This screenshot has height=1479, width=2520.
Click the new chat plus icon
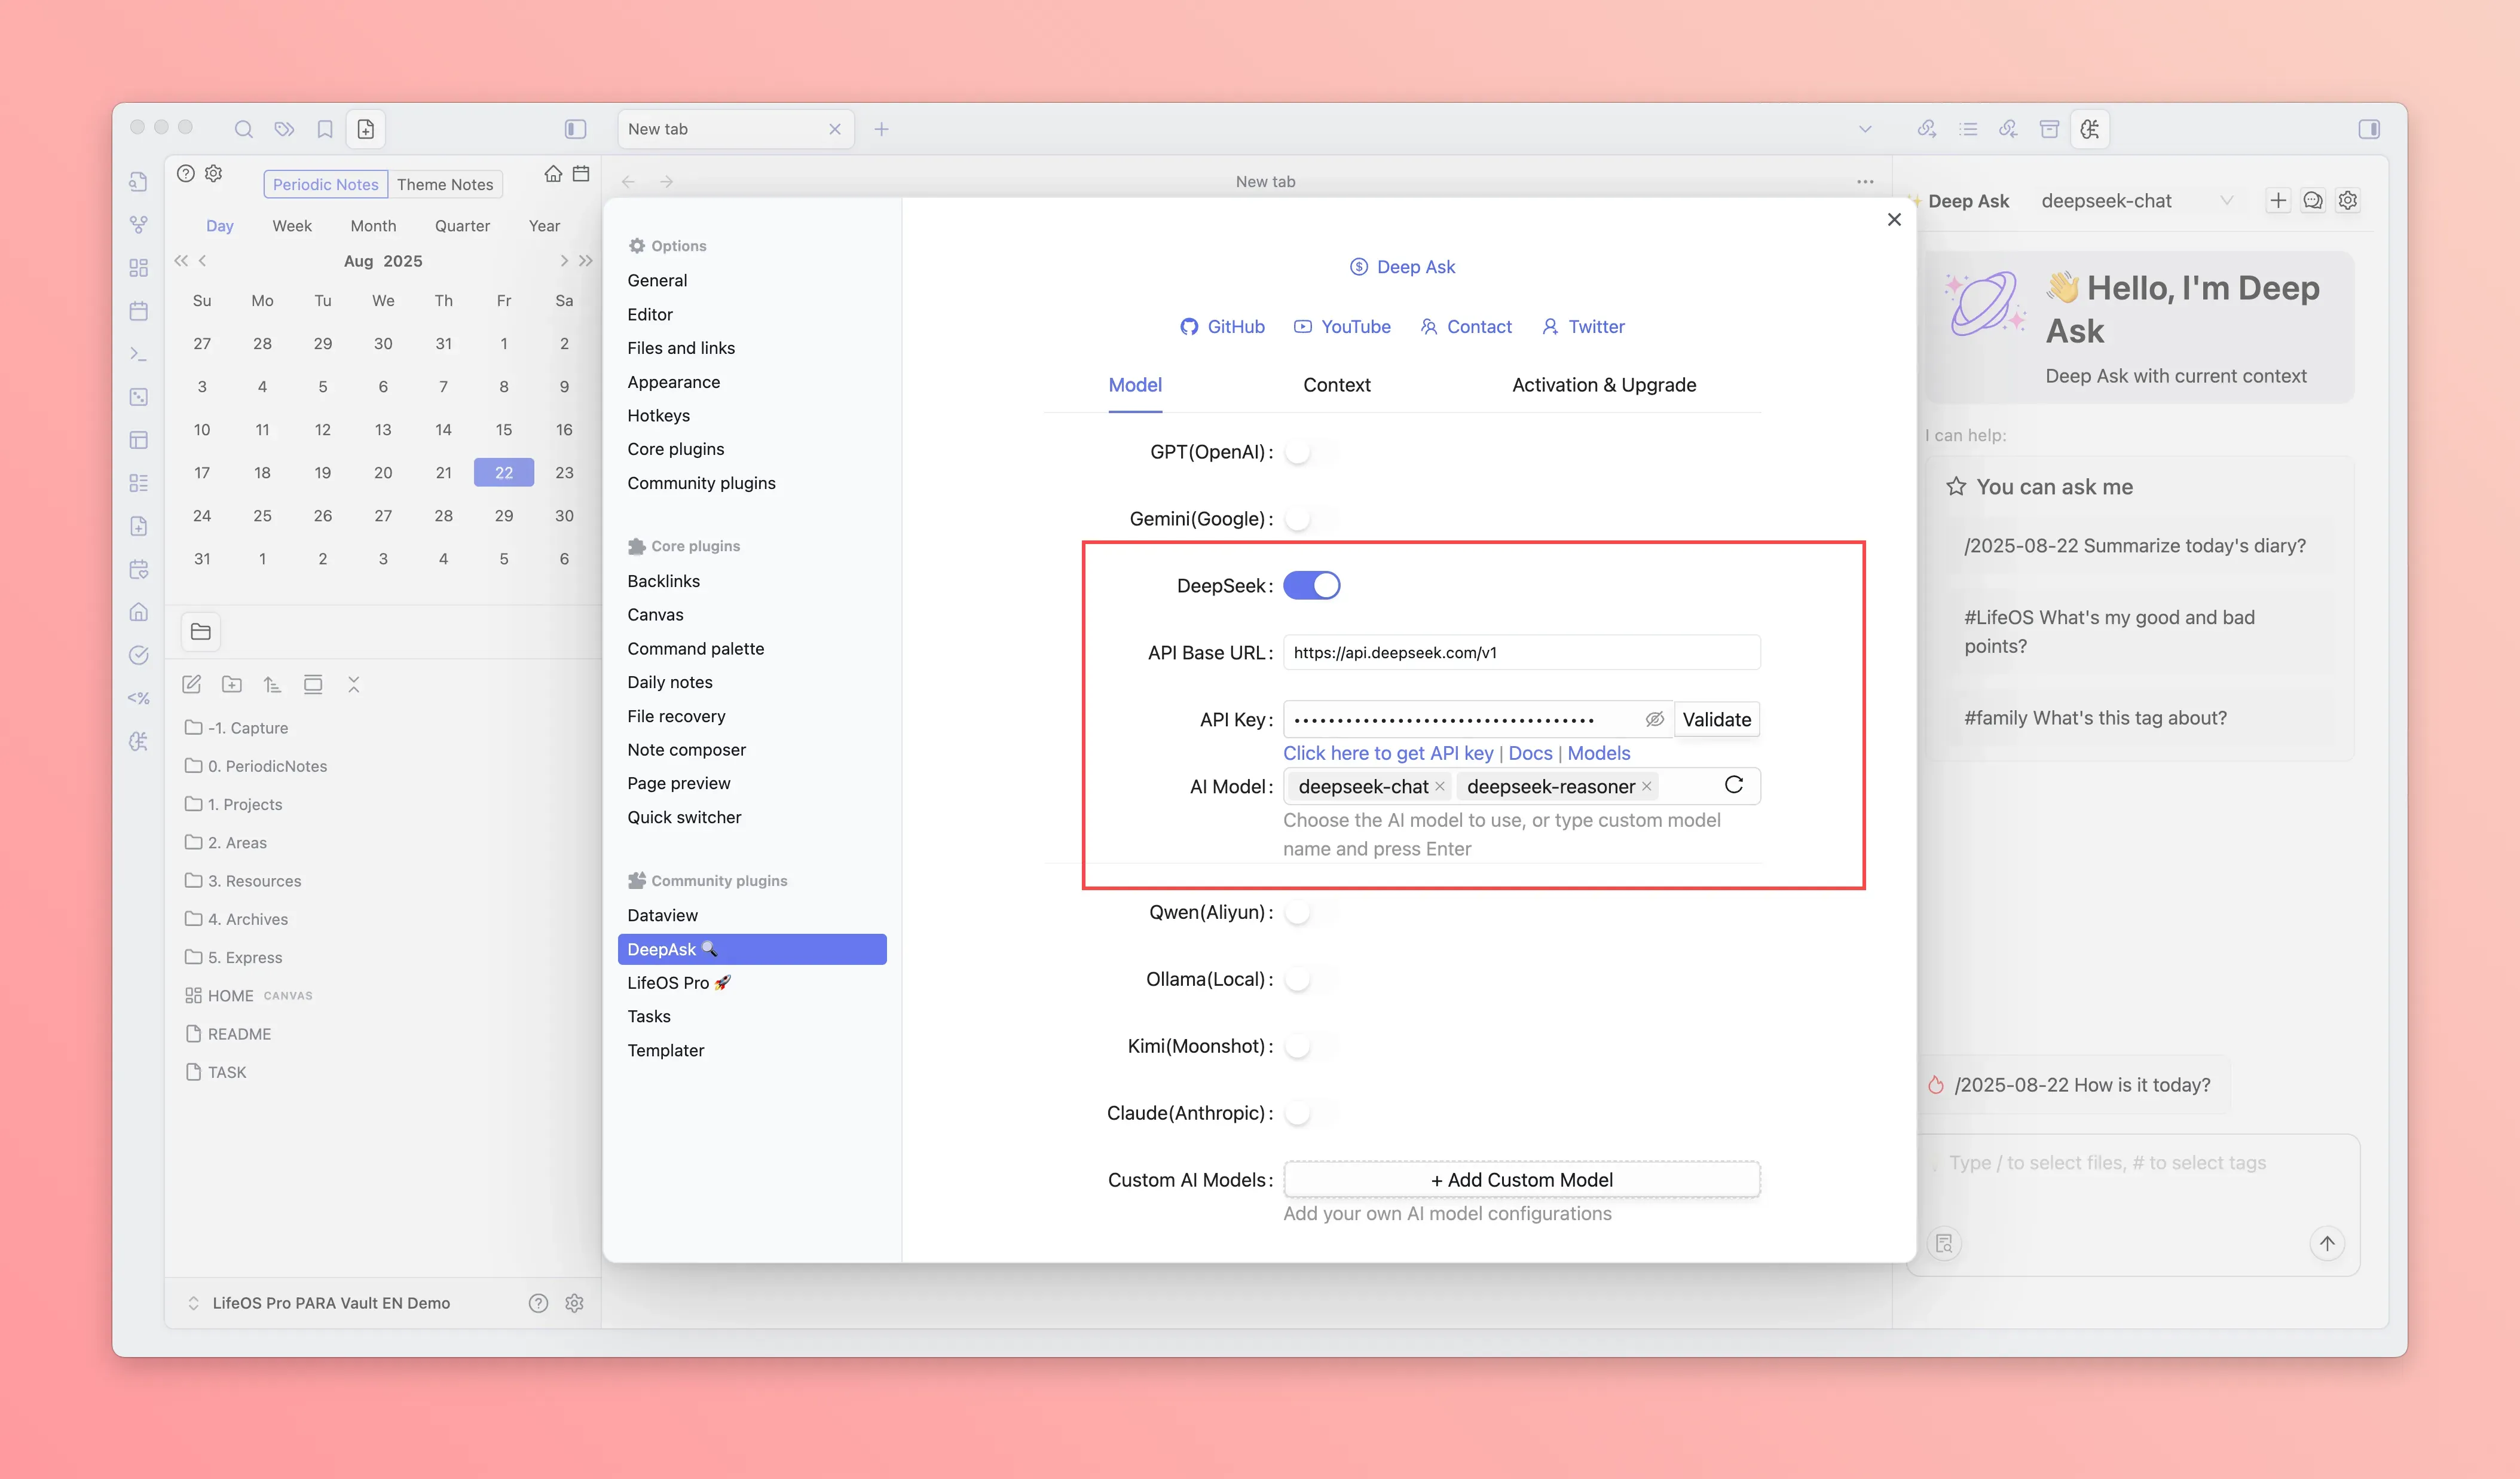[2278, 200]
